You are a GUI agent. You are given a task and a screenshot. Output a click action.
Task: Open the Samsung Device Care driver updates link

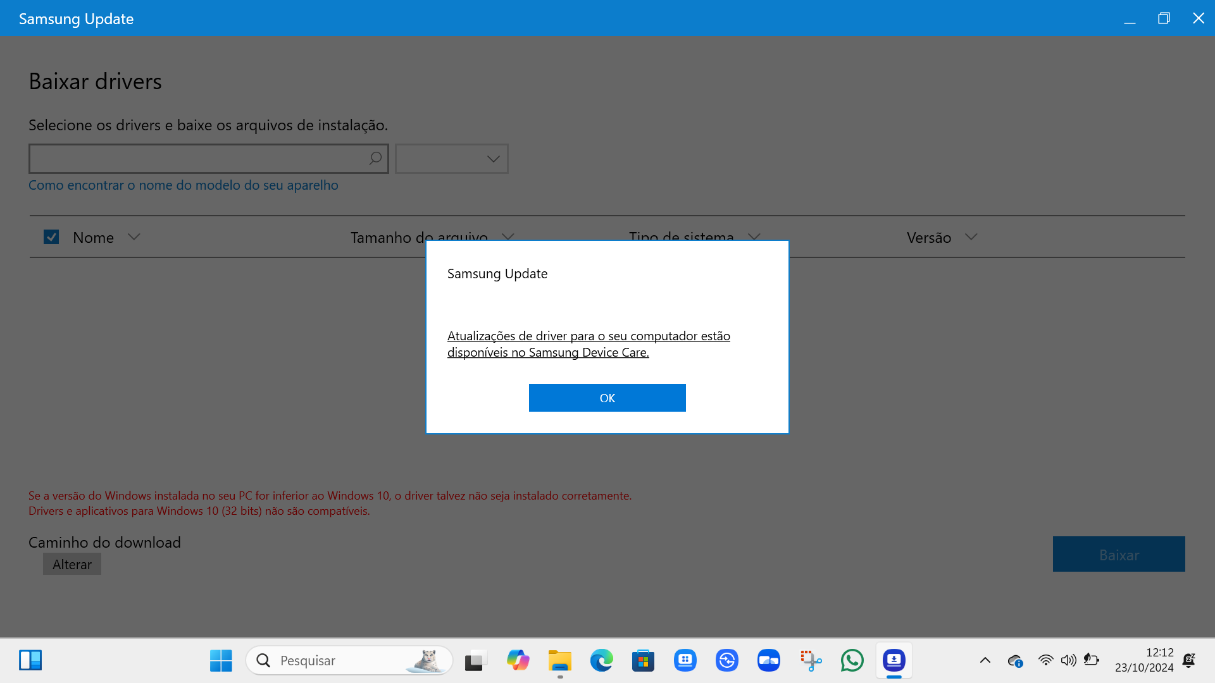[x=589, y=344]
